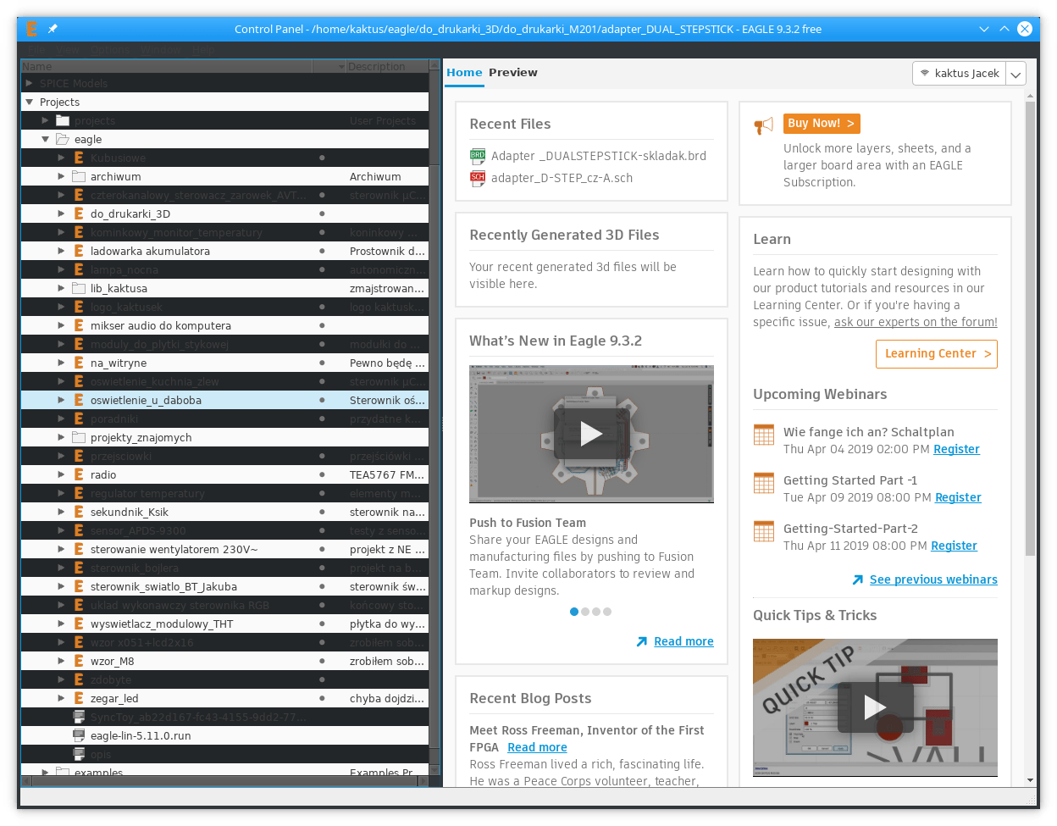This screenshot has width=1057, height=826.
Task: Toggle the active marker dot for mikser audio
Action: pyautogui.click(x=322, y=326)
